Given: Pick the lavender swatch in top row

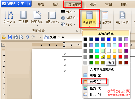Looking at the screenshot, I should tap(126, 39).
